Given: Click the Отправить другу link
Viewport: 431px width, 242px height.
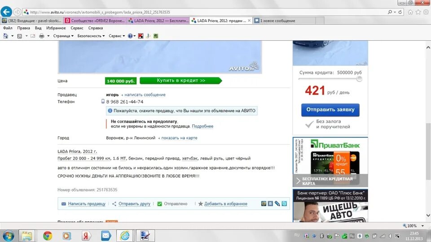Looking at the screenshot, I should click(134, 204).
